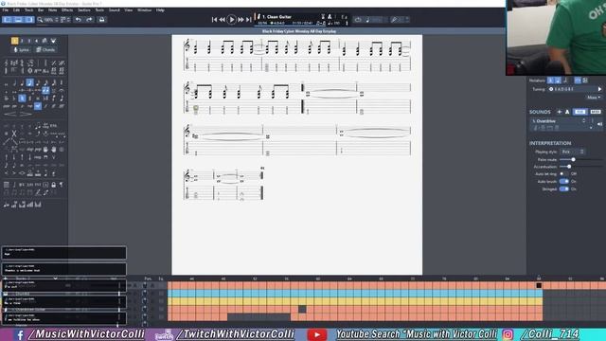Click the clef icon in the palette
This screenshot has width=606, height=341.
7,63
